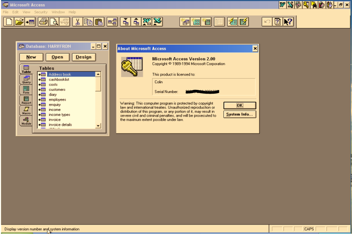
Task: Launch Microsoft Word from Office shortcut bar
Action: click(x=282, y=5)
